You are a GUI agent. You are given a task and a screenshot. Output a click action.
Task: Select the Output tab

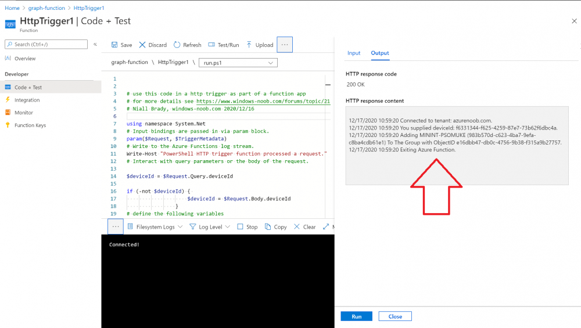[380, 53]
